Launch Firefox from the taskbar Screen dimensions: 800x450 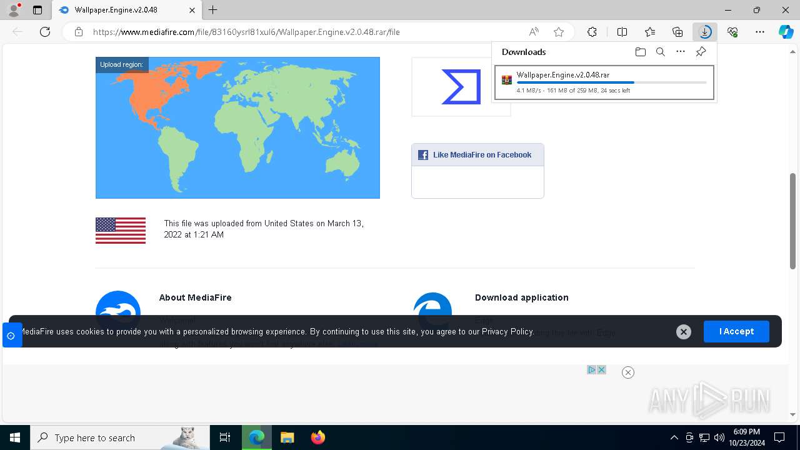pos(318,437)
